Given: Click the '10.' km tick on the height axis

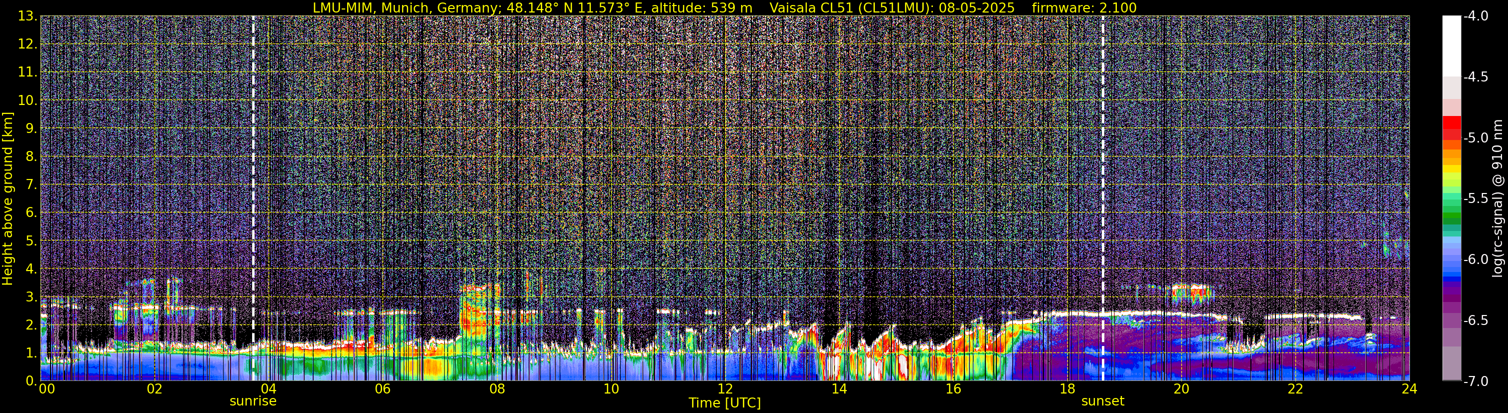Looking at the screenshot, I should point(28,100).
